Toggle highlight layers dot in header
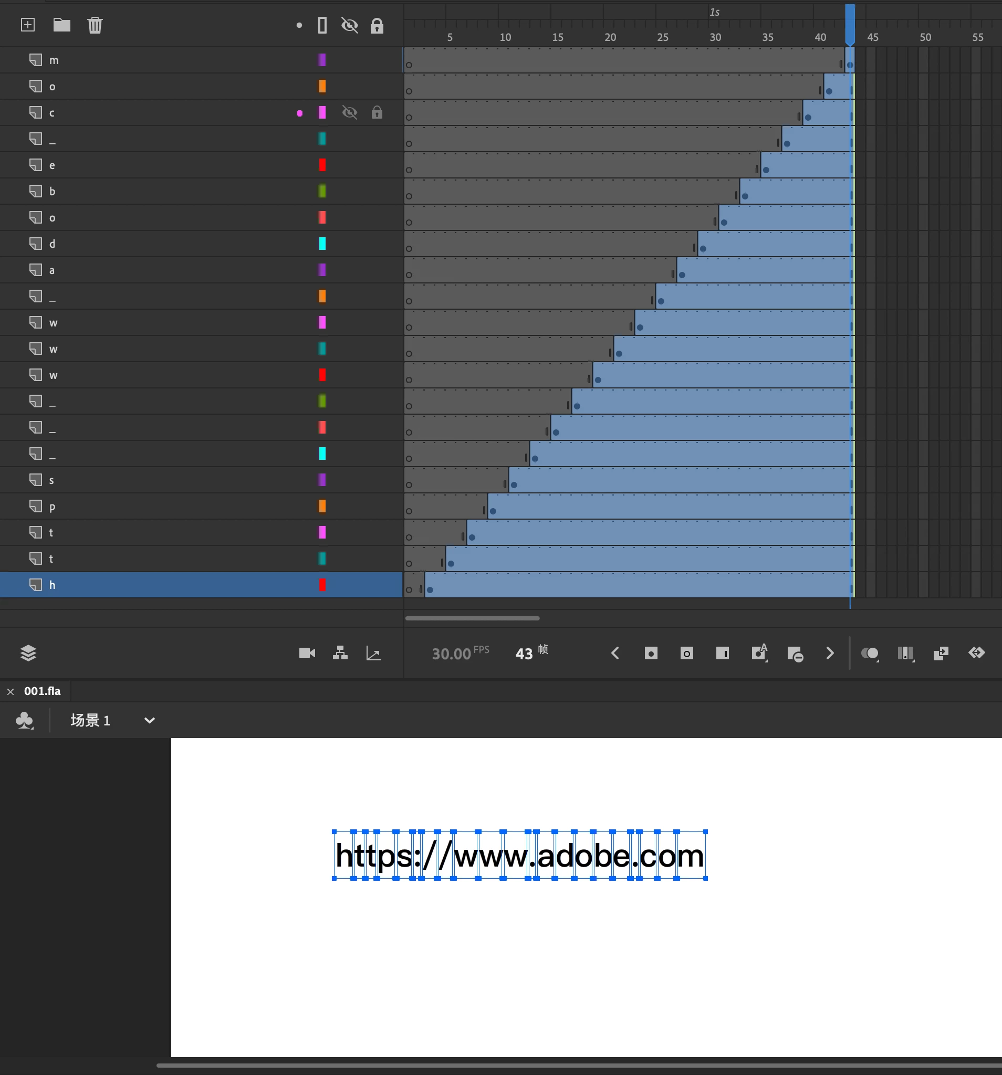1002x1075 pixels. 299,25
